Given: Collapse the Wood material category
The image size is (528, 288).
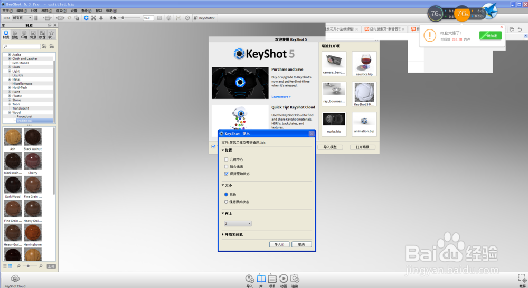Looking at the screenshot, I should 10,113.
